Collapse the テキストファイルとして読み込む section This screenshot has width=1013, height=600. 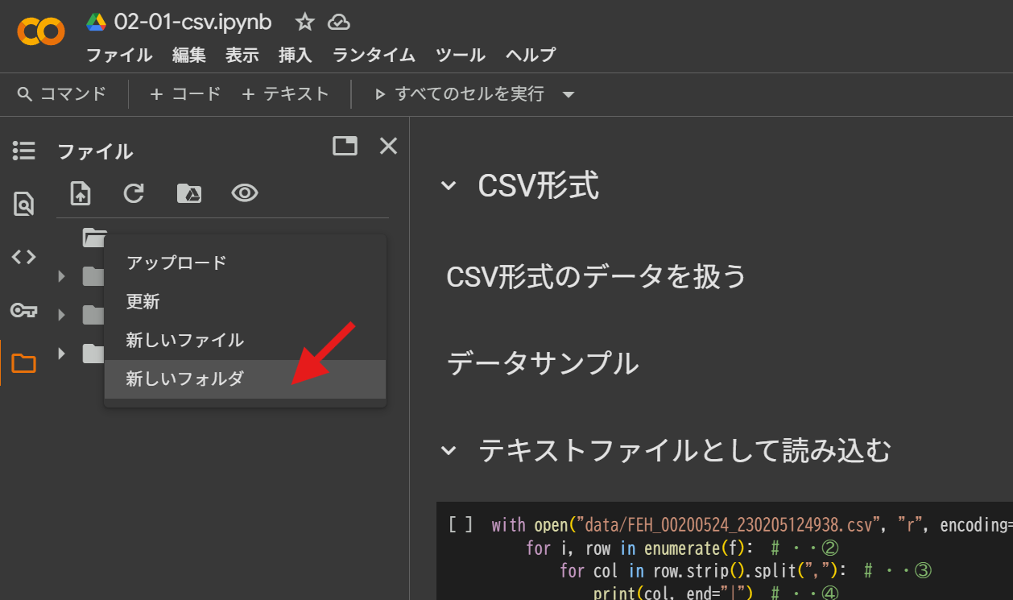click(x=448, y=450)
